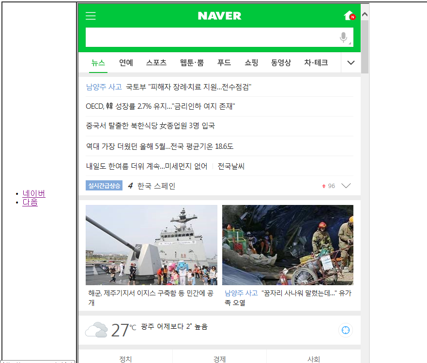
Task: Select the 정치 news section
Action: coord(125,358)
